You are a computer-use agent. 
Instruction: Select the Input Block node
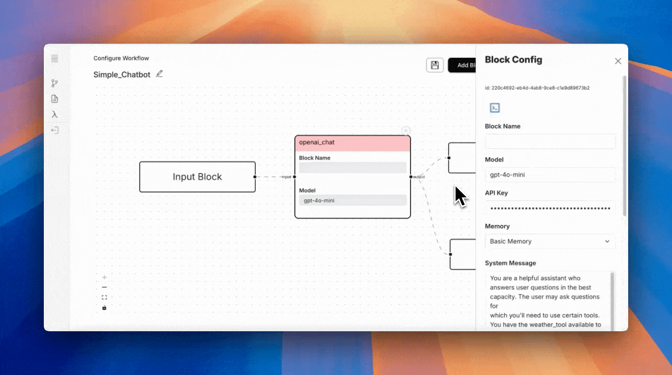pyautogui.click(x=197, y=177)
